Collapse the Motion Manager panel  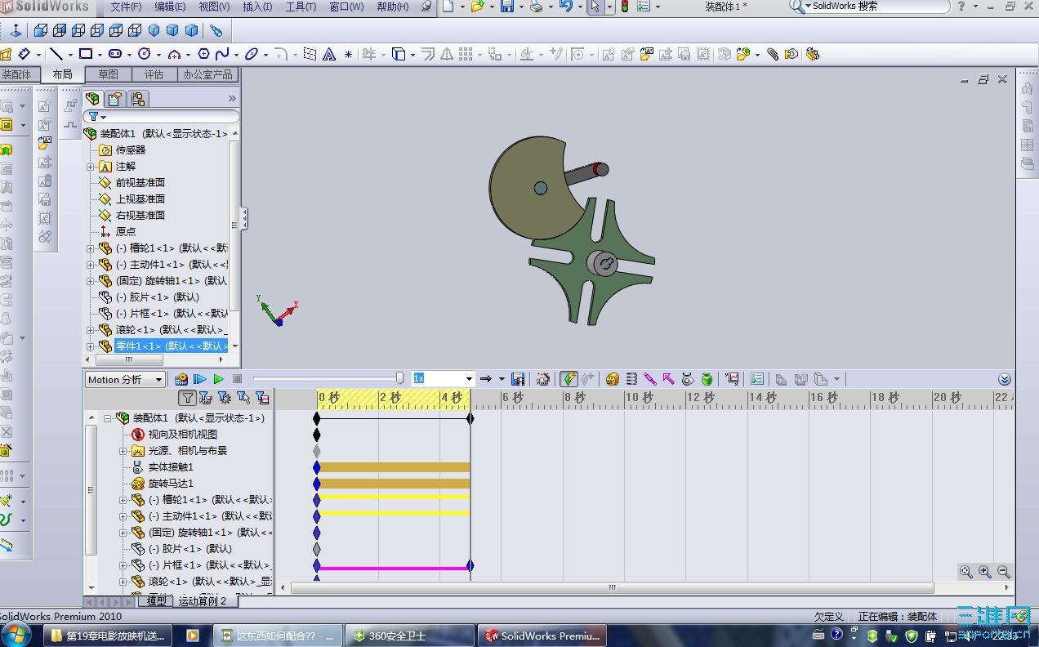[x=1005, y=379]
